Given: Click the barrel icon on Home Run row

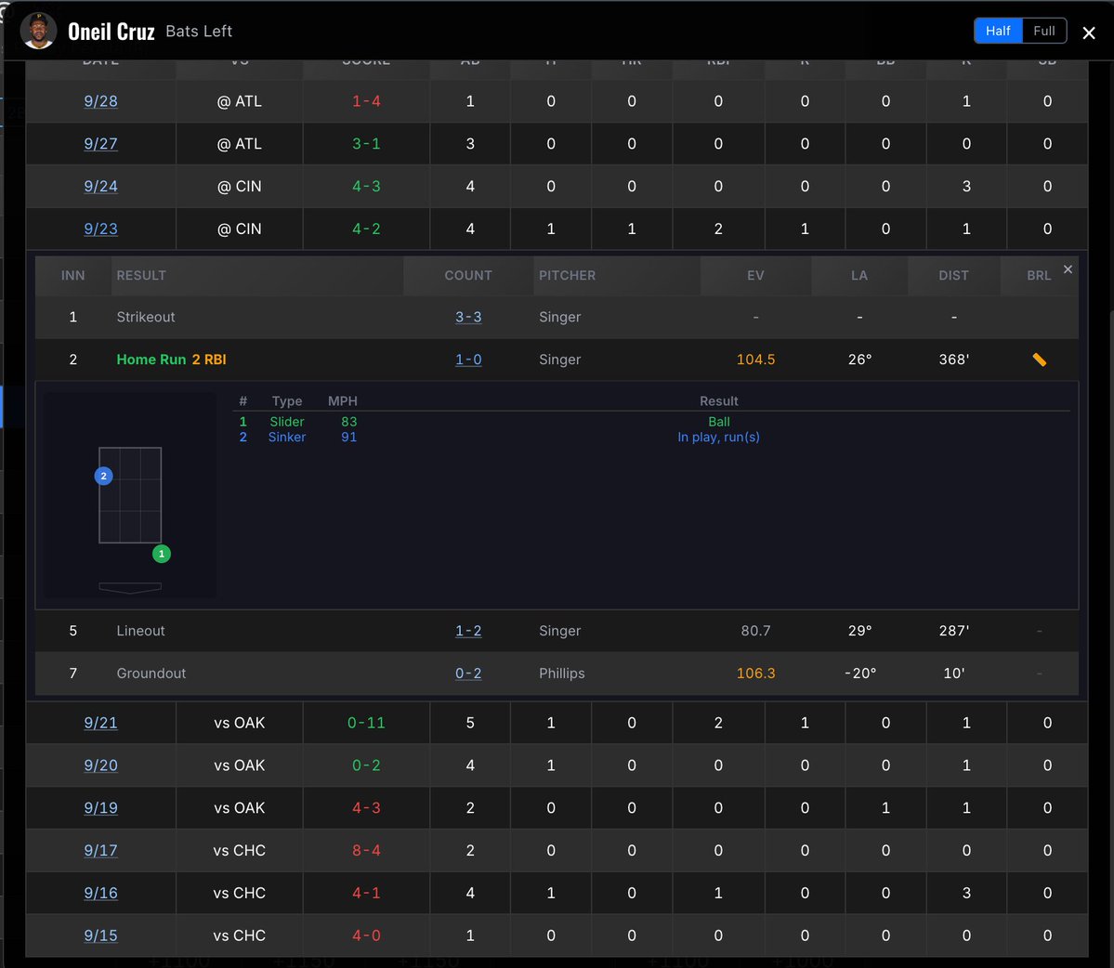Looking at the screenshot, I should tap(1039, 360).
